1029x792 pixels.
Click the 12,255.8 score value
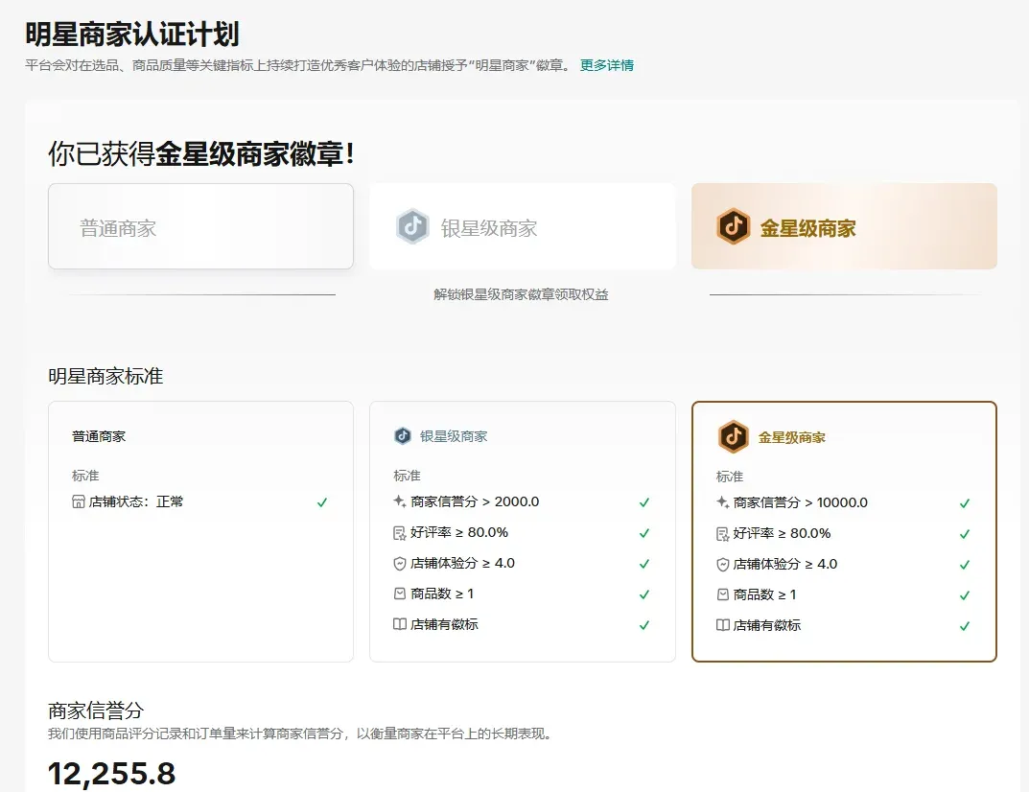tap(111, 774)
